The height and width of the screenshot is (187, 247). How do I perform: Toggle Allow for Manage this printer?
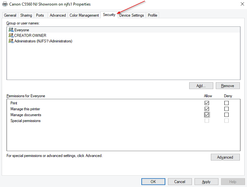click(x=207, y=109)
